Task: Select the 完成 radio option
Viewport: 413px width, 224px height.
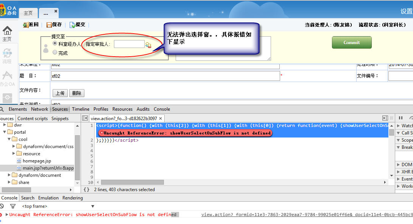Action: tap(55, 53)
